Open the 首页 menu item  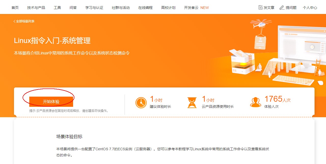pos(15,8)
